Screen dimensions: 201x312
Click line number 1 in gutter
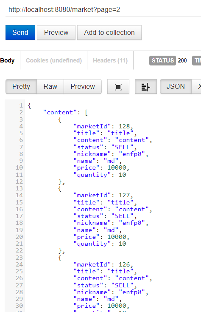pos(21,105)
